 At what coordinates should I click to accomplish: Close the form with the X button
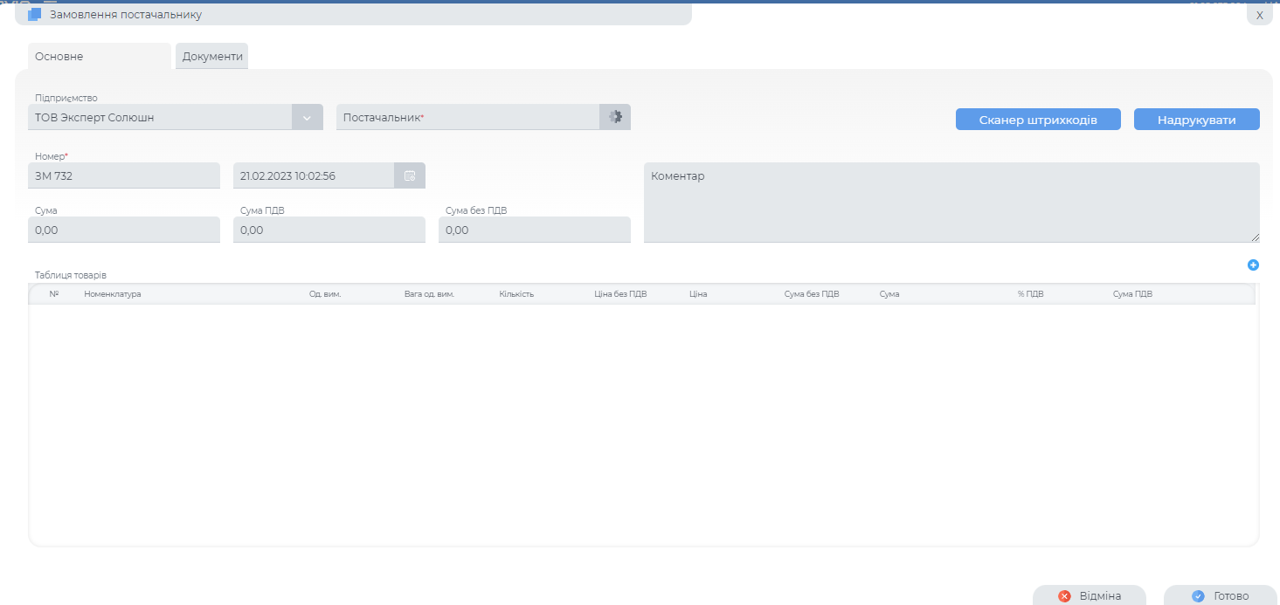1259,15
